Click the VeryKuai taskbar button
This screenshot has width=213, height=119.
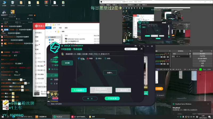[61, 117]
